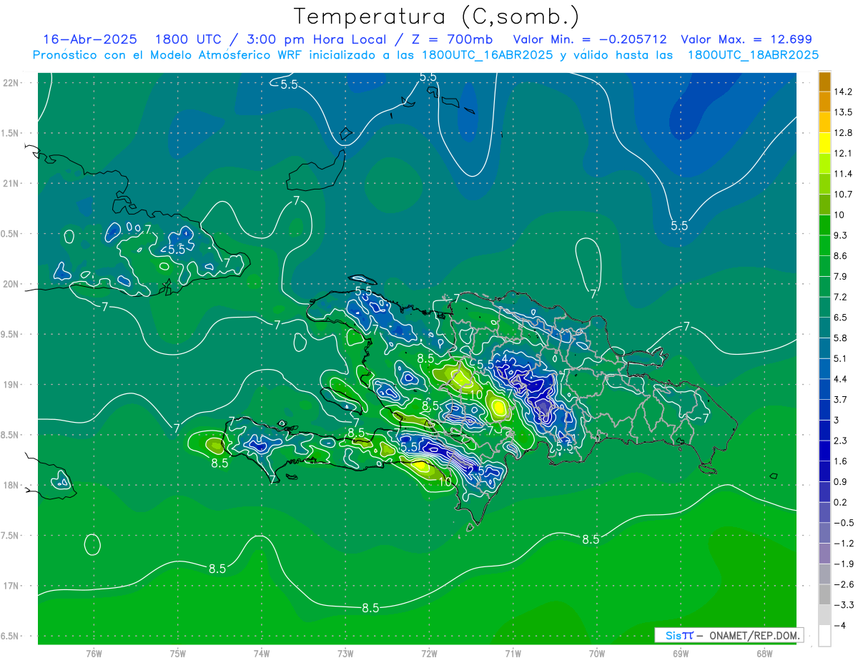Click the latitude axis label '19N'
The image size is (858, 663).
11,384
